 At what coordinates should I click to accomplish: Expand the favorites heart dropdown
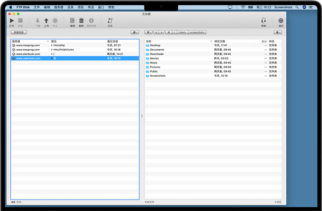point(149,32)
